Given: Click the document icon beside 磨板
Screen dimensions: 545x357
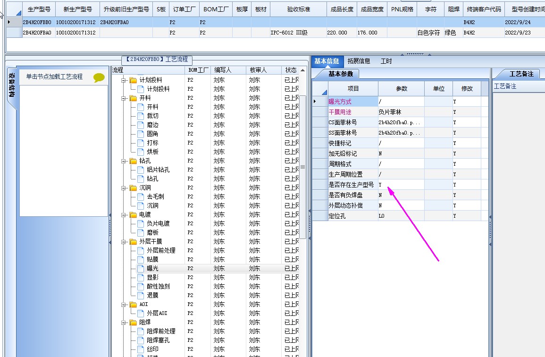Looking at the screenshot, I should click(141, 232).
